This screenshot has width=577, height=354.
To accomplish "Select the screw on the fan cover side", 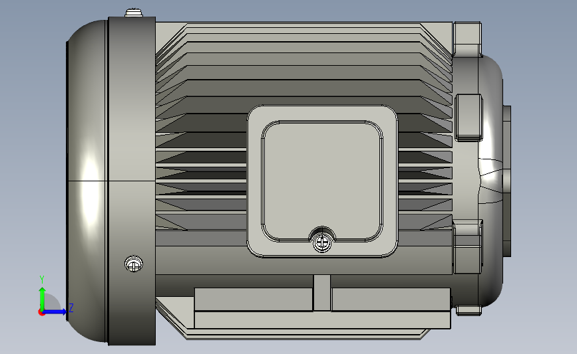I will 134,264.
